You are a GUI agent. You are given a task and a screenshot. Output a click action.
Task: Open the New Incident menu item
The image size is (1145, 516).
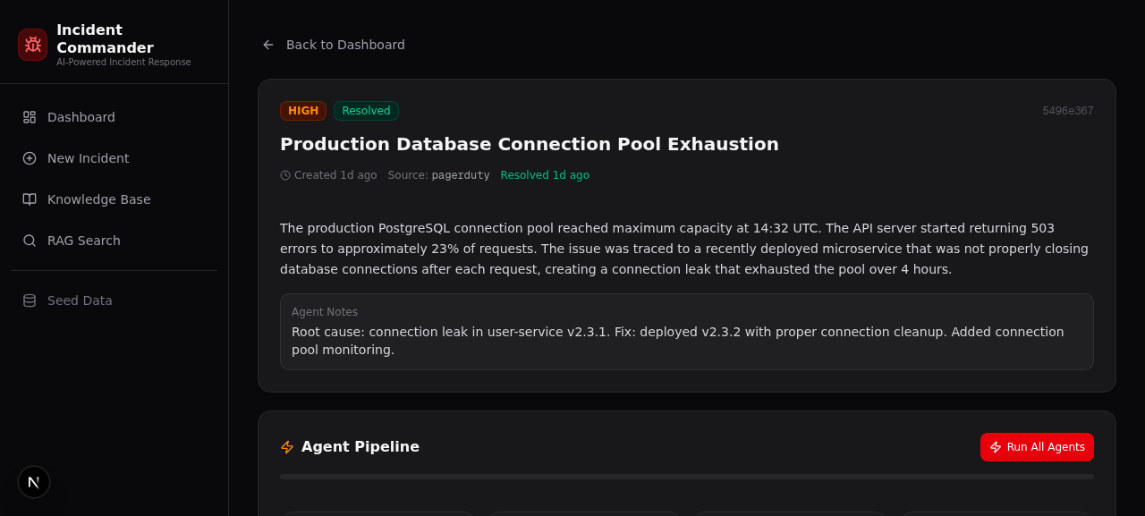click(x=114, y=158)
